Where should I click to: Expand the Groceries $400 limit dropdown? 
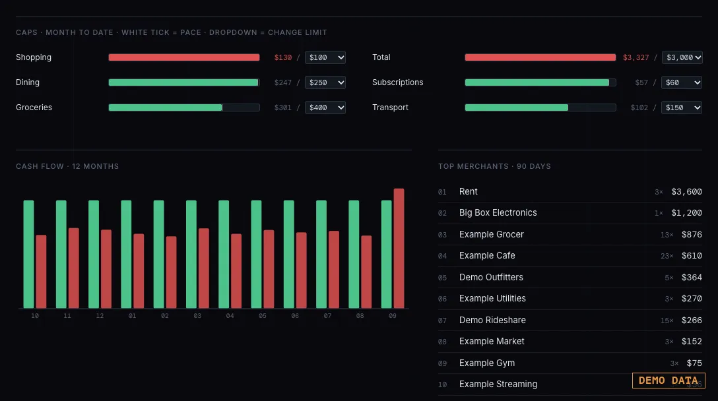click(325, 108)
